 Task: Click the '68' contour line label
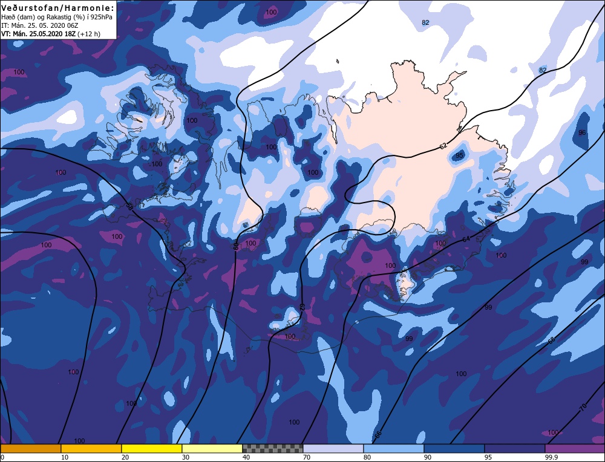(x=551, y=341)
